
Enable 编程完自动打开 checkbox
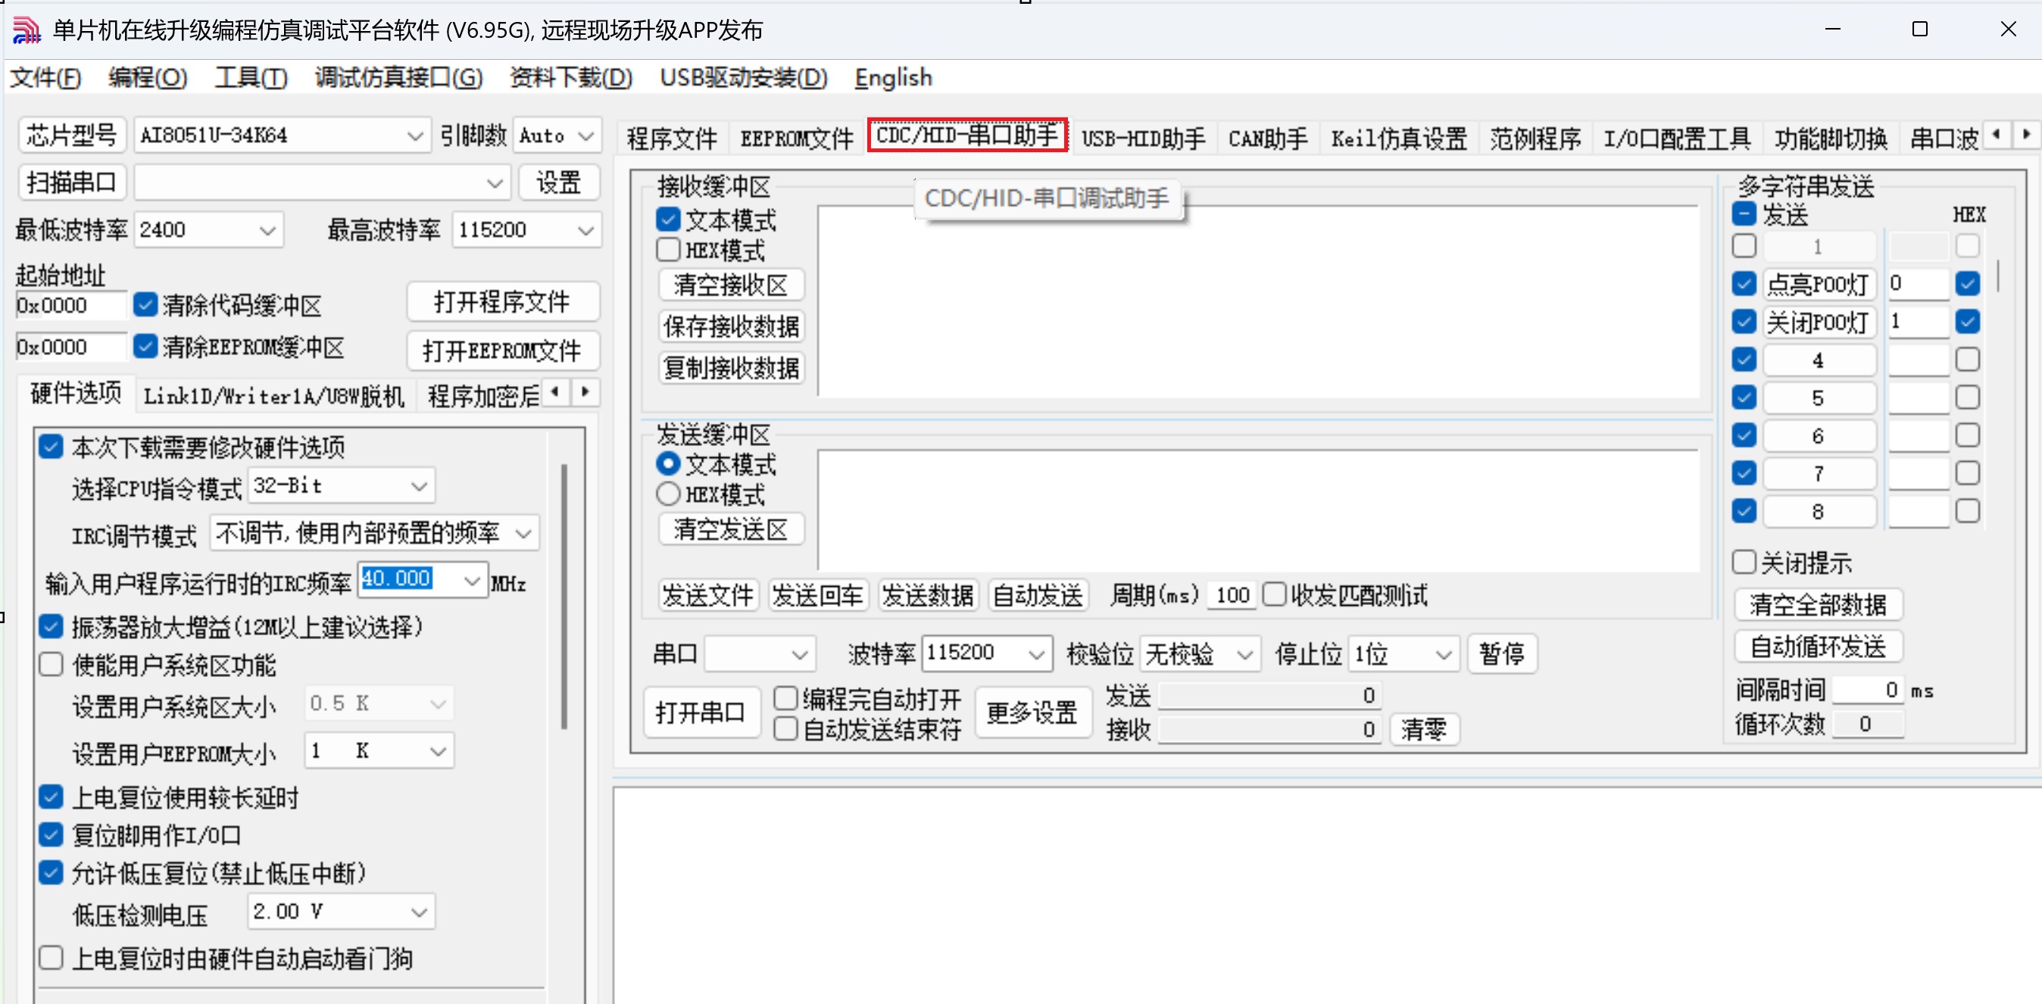785,698
